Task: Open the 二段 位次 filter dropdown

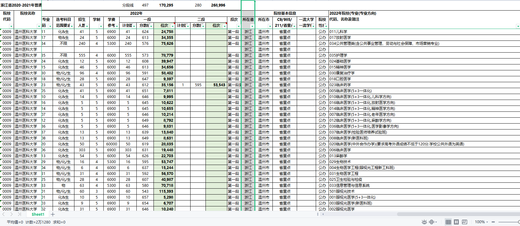Action: tap(225, 26)
